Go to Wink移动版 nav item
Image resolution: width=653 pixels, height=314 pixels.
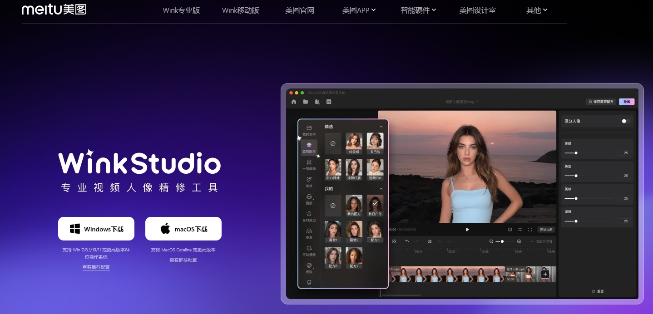(241, 10)
